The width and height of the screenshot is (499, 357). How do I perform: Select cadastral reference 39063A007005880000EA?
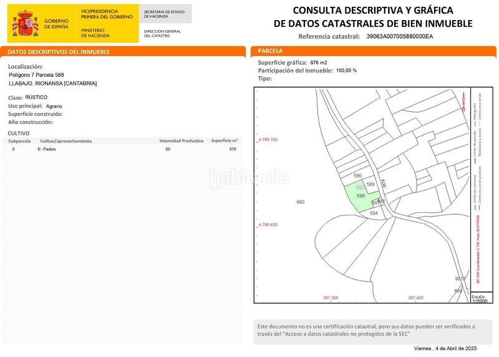[x=400, y=36]
